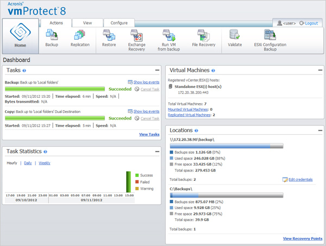
Task: Open the View Tasks link
Action: tap(149, 135)
